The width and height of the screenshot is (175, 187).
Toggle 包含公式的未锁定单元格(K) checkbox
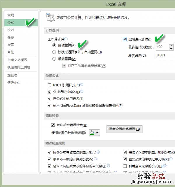pyautogui.click(x=125, y=159)
